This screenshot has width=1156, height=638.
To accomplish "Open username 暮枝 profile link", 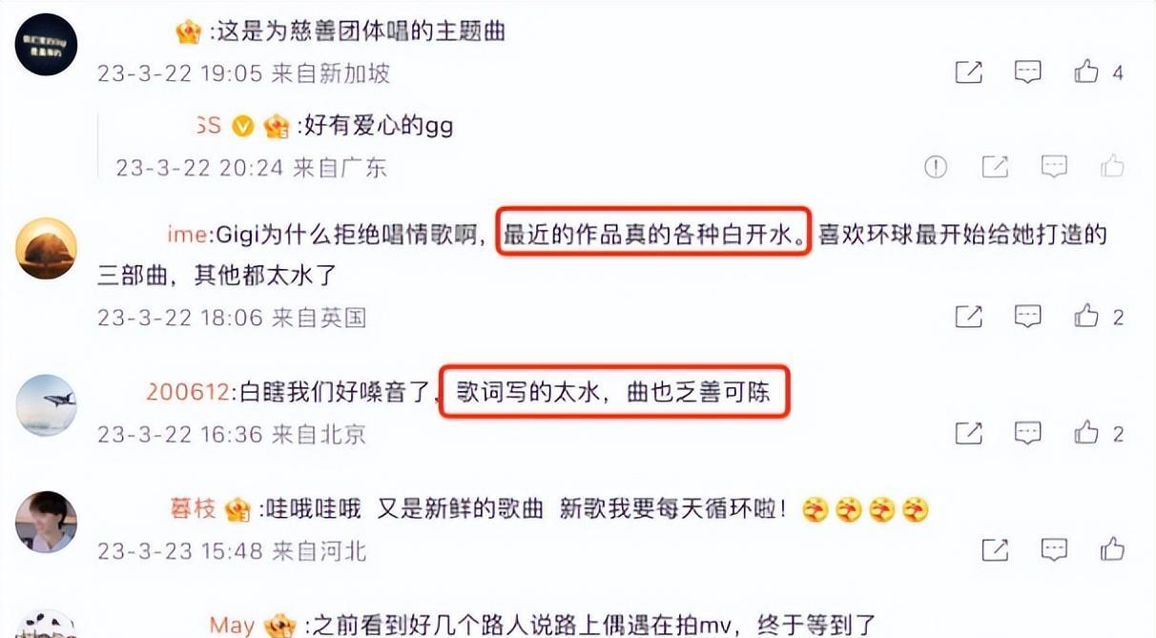I will (x=194, y=509).
